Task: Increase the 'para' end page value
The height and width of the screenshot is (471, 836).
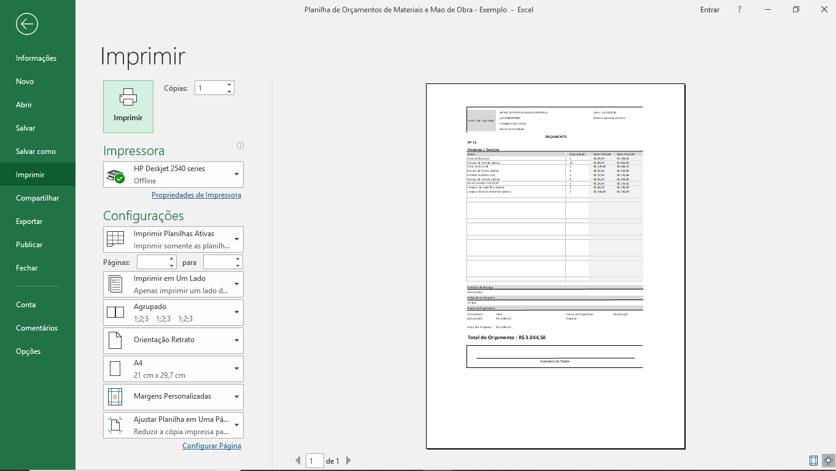Action: pyautogui.click(x=238, y=259)
